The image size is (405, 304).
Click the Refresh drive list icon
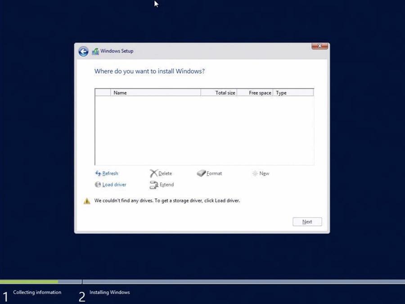(98, 173)
